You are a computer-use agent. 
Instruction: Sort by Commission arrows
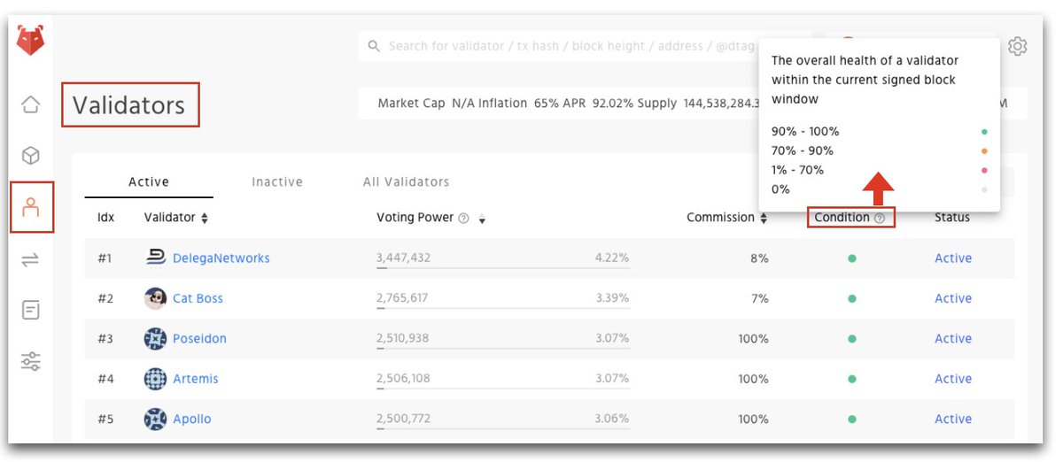coord(764,218)
